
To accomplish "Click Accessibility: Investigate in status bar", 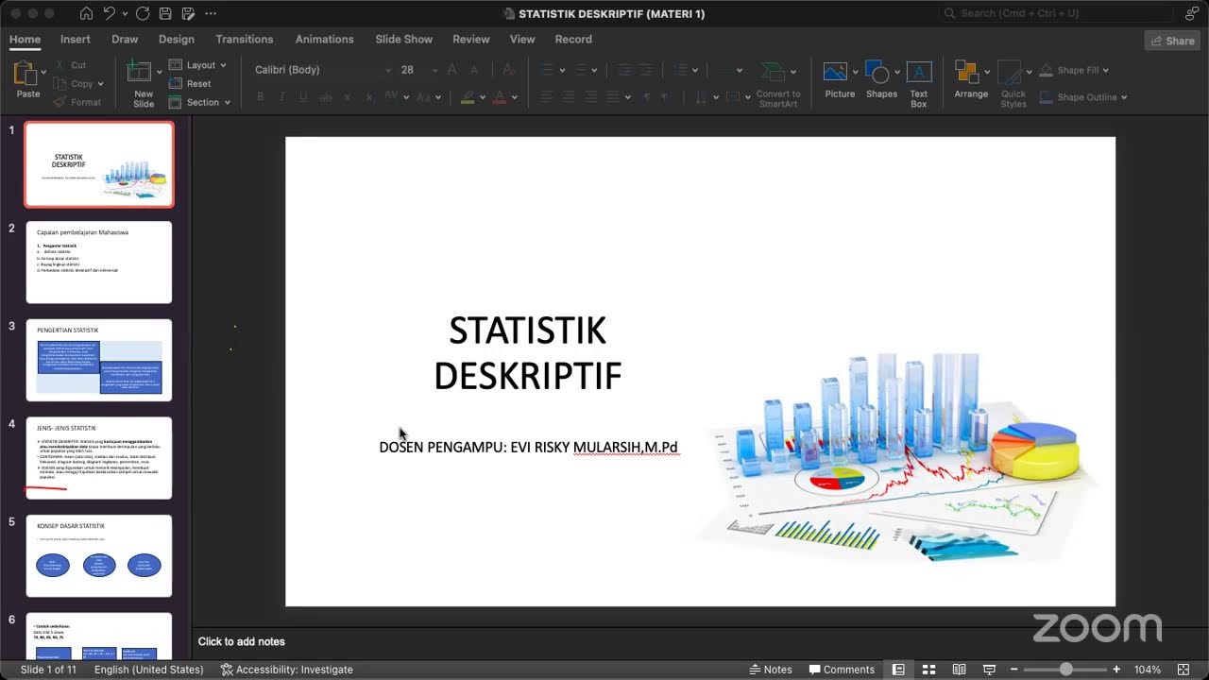I will [x=287, y=670].
